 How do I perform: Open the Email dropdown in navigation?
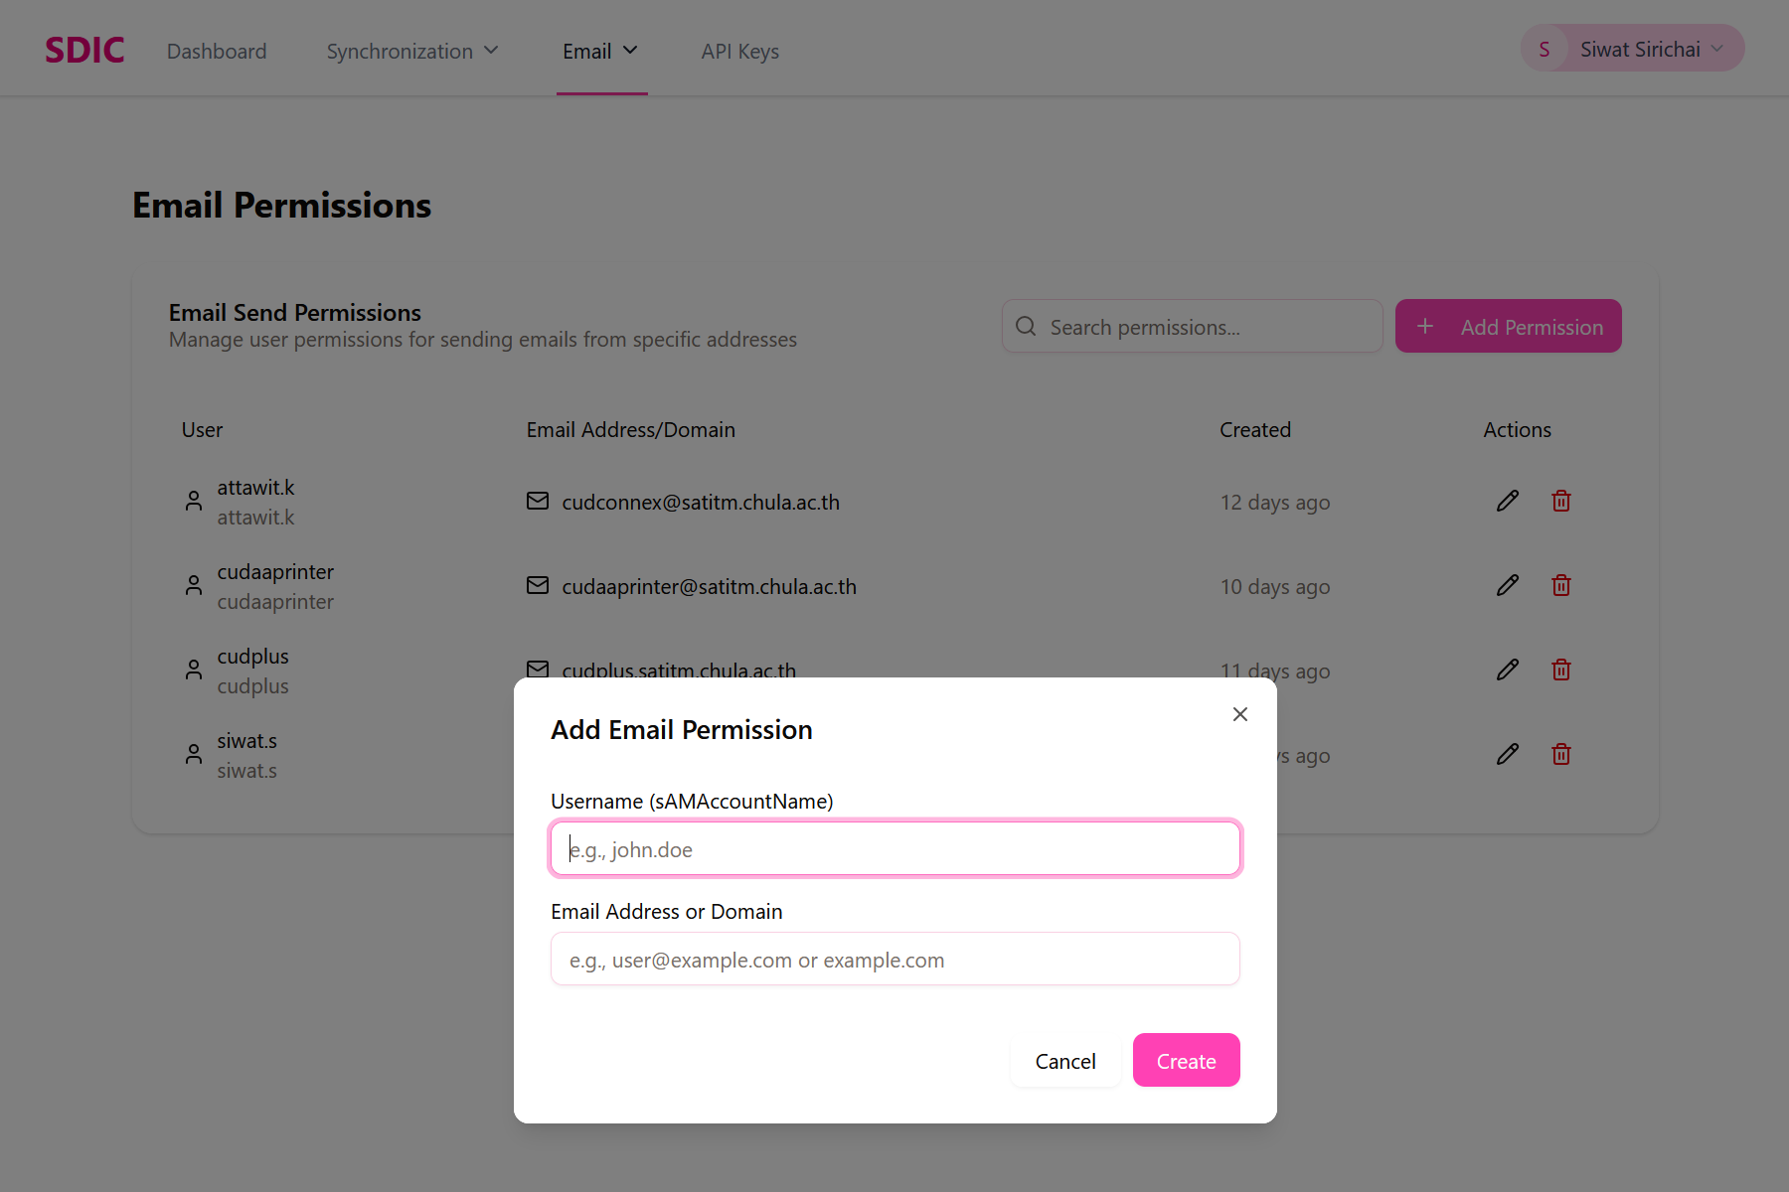coord(600,51)
